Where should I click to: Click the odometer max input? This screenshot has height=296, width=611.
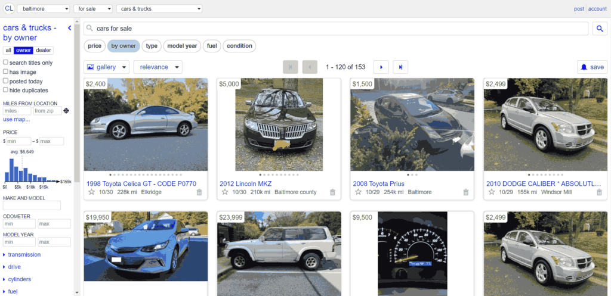click(x=54, y=224)
